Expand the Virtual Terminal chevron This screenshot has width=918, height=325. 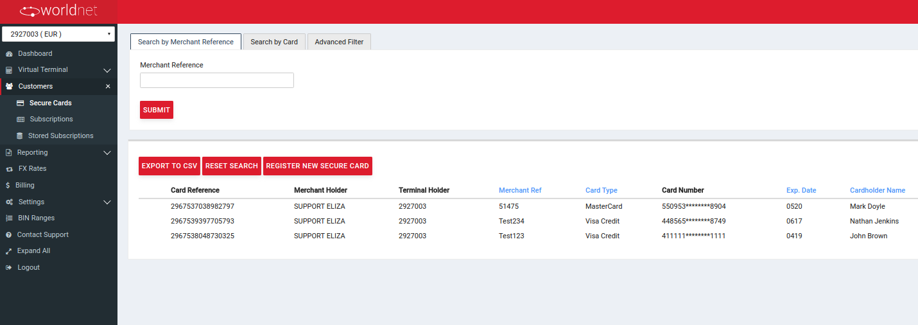[x=107, y=70]
